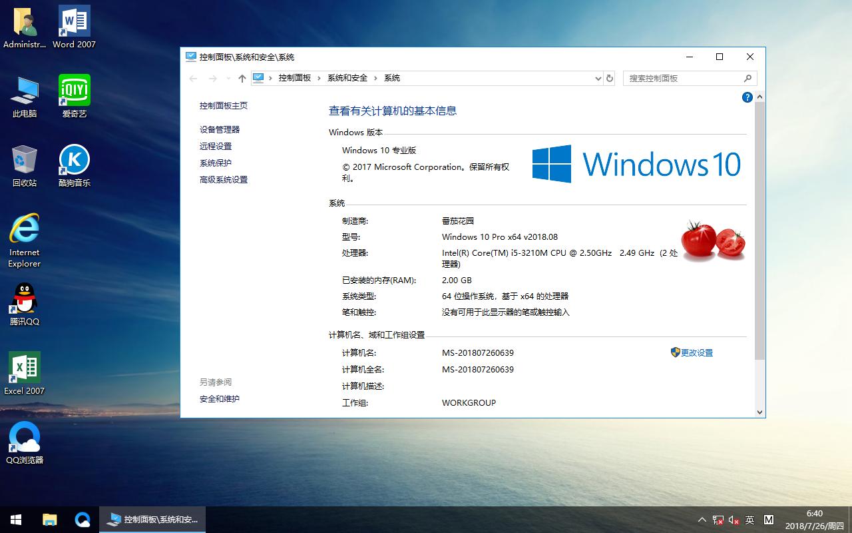Click the 系统 breadcrumb segment

pyautogui.click(x=392, y=78)
